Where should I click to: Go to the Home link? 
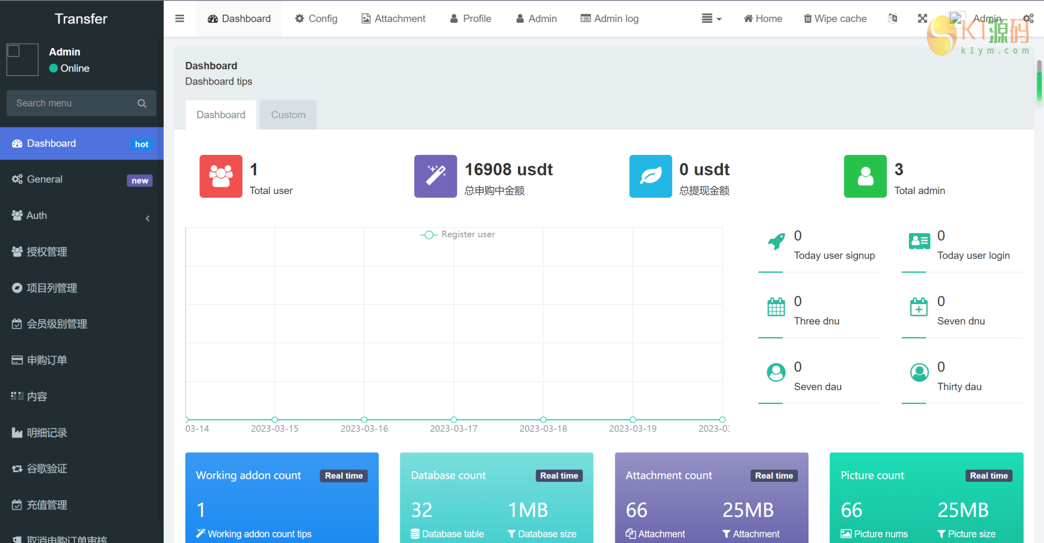coord(763,19)
